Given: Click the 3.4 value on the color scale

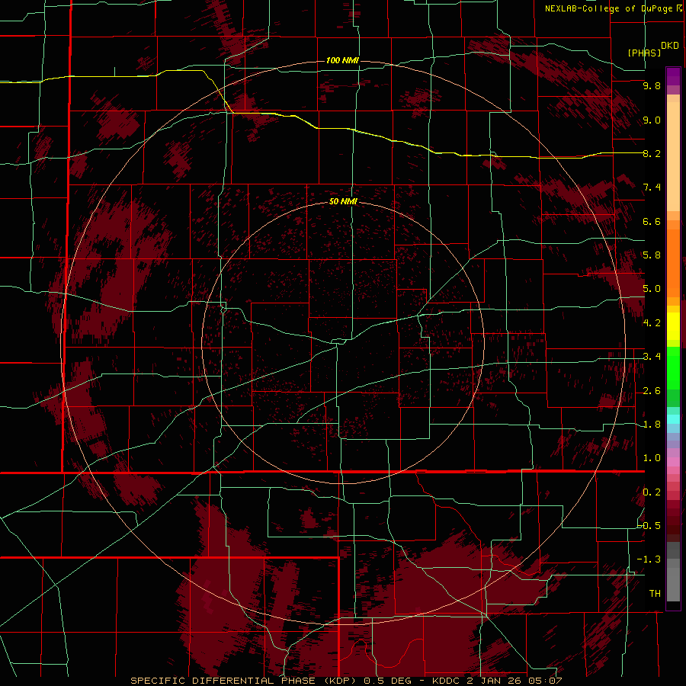Looking at the screenshot, I should (652, 357).
